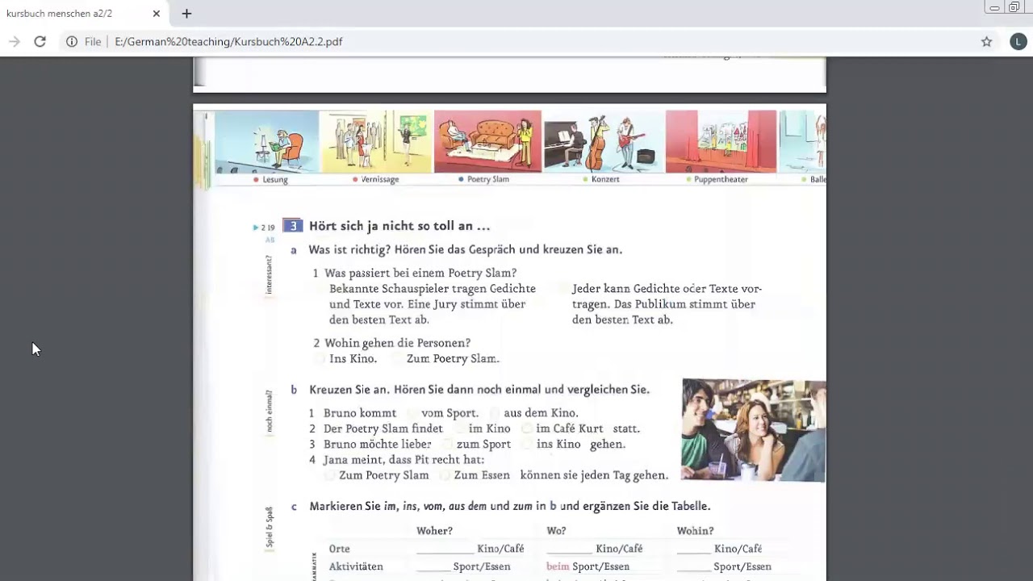Tick the circle before aus dem Kino
The image size is (1033, 581).
pyautogui.click(x=495, y=413)
